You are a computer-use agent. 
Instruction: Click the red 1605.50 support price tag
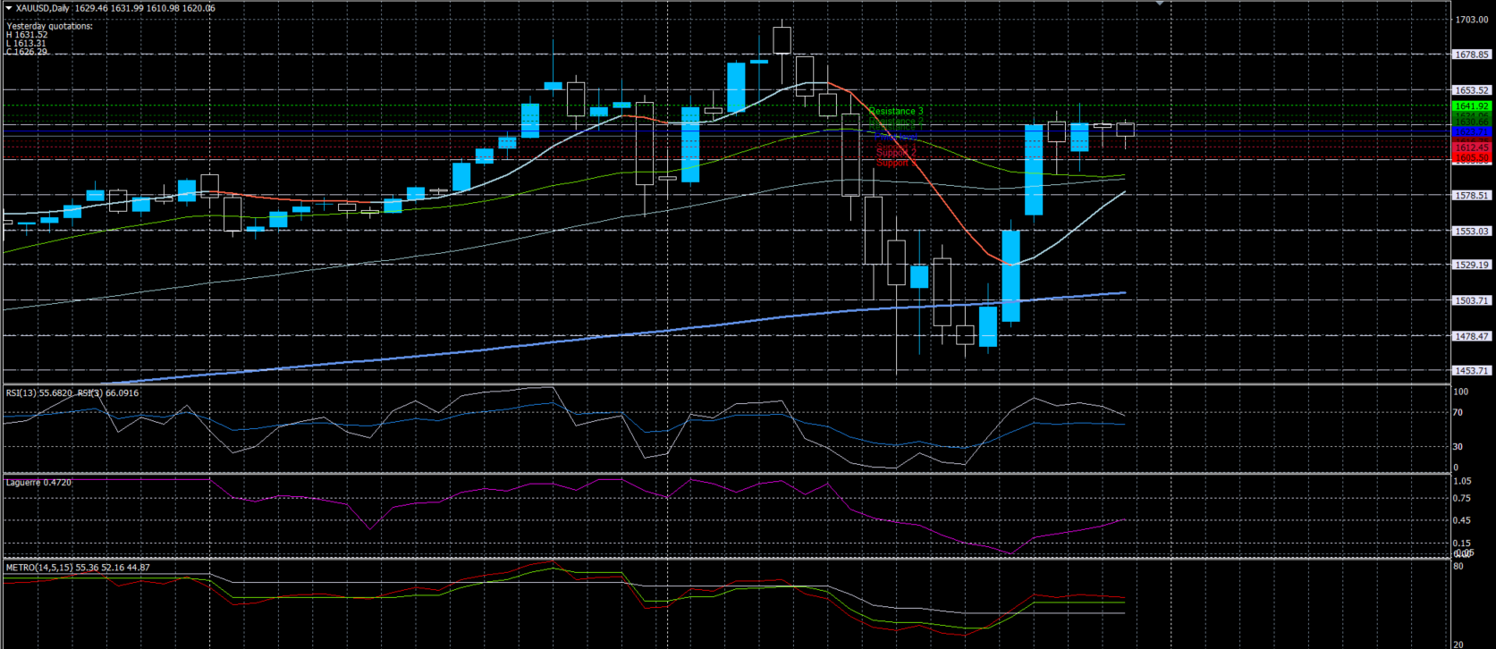pos(1472,158)
